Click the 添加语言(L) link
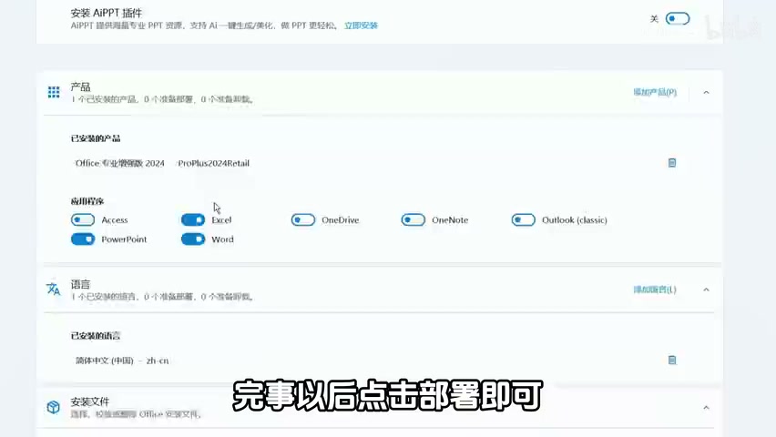Viewport: 776px width, 437px height. [655, 290]
